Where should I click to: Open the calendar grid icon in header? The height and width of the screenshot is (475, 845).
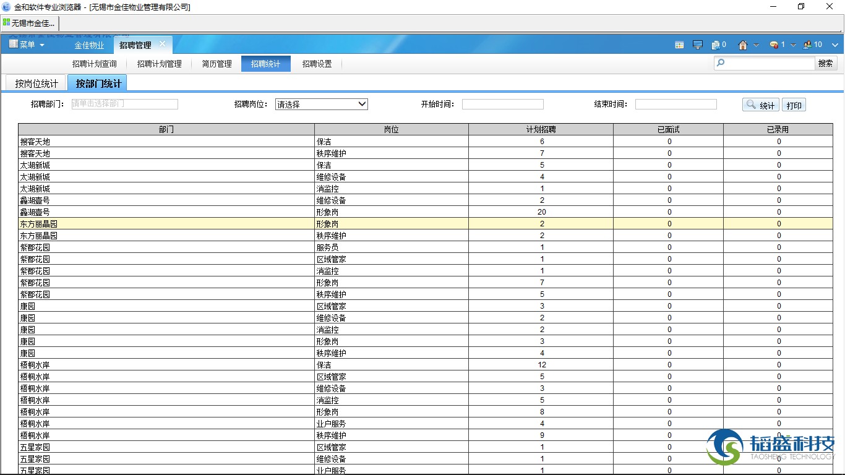679,45
